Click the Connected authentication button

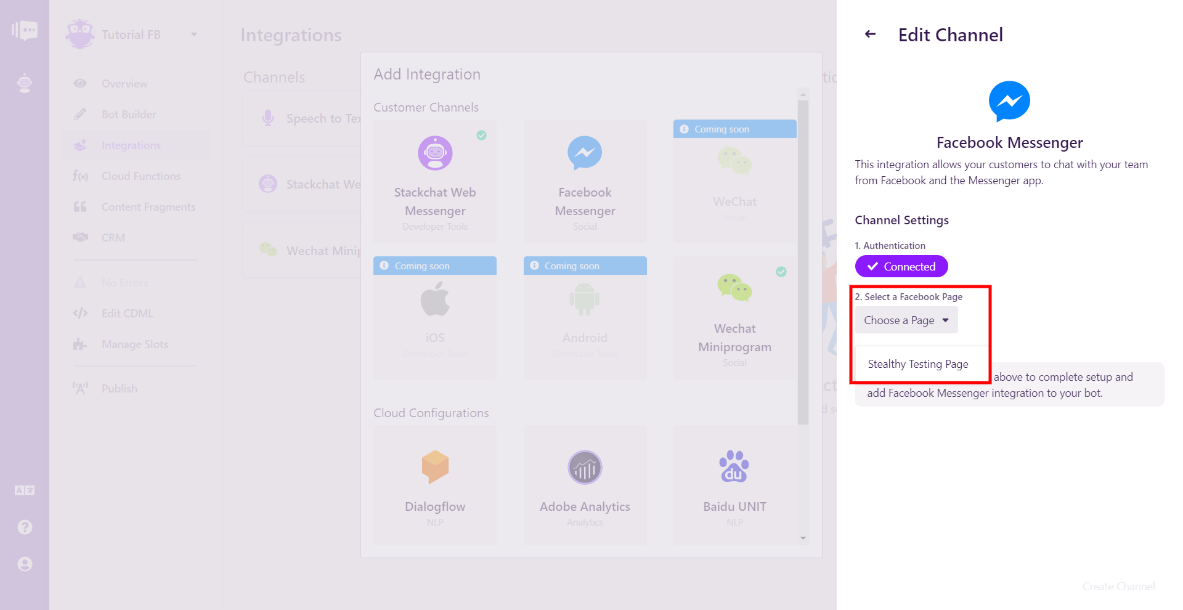click(x=901, y=266)
